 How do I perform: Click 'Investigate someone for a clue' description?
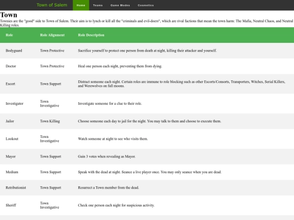pos(110,103)
